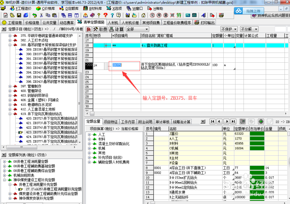Switch to the 项目特征 tab

pos(110,122)
